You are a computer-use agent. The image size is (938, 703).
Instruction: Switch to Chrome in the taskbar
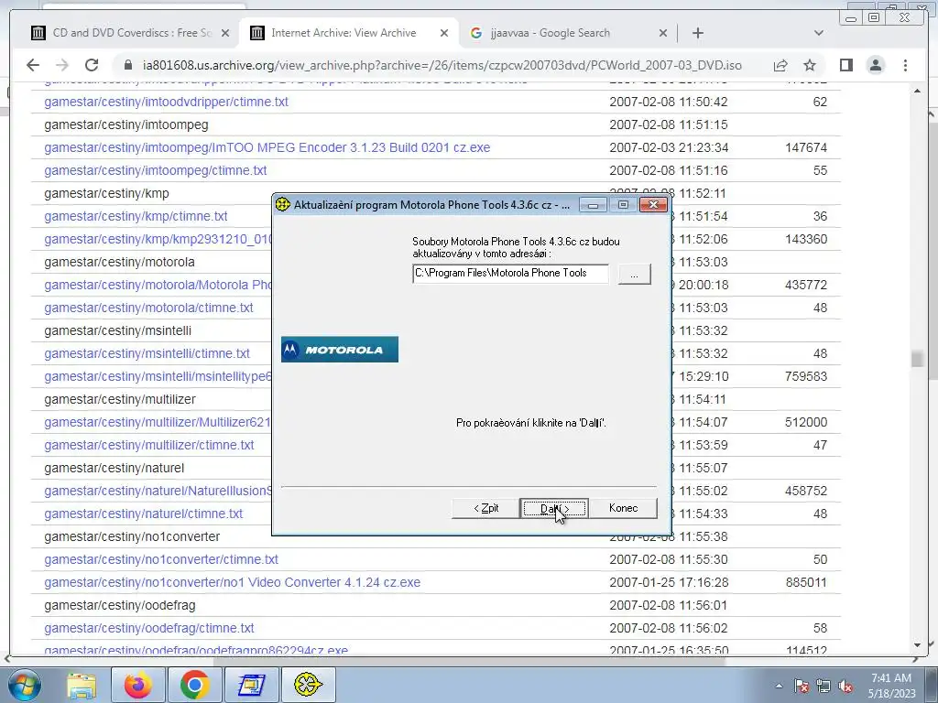194,685
